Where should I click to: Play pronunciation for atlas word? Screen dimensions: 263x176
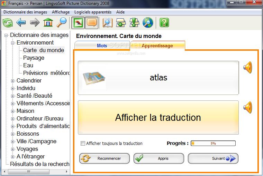pos(248,67)
